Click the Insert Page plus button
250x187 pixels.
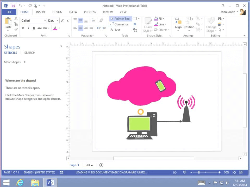[101, 165]
